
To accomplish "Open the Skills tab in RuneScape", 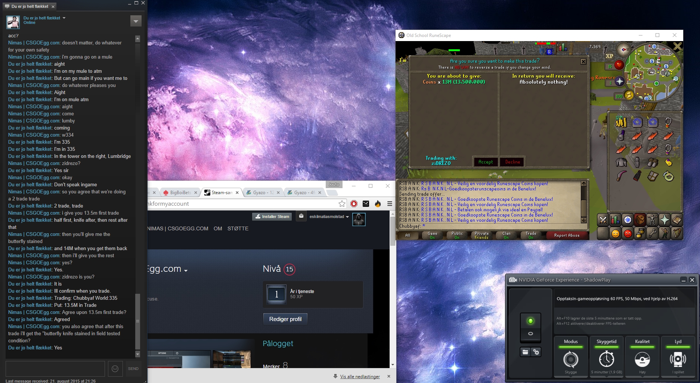I will pyautogui.click(x=615, y=220).
